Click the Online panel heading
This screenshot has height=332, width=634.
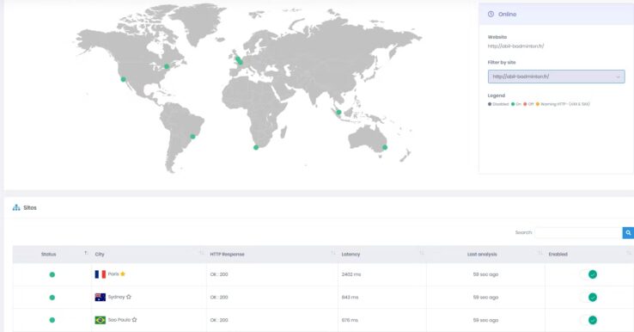tap(507, 14)
